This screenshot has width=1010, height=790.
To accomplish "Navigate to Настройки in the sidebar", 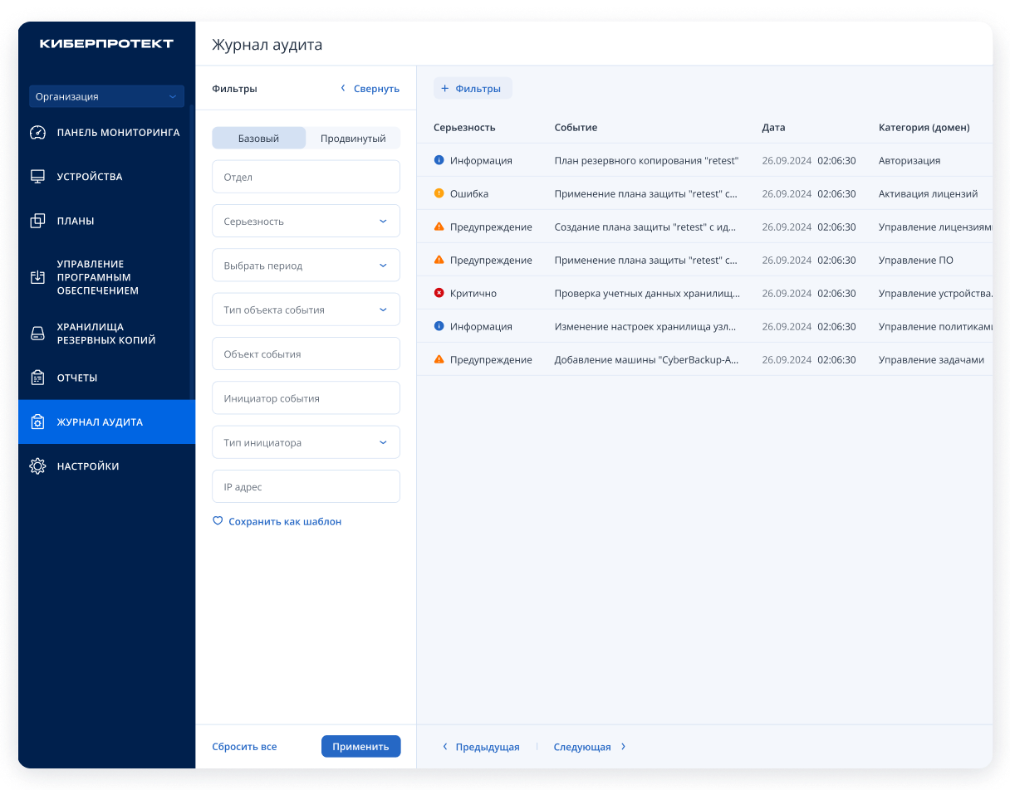I will [x=106, y=466].
